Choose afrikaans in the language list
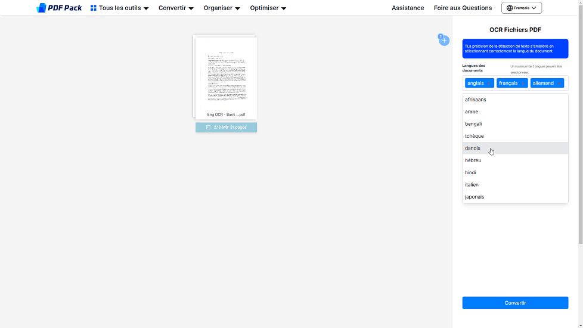The width and height of the screenshot is (583, 328). [x=476, y=100]
